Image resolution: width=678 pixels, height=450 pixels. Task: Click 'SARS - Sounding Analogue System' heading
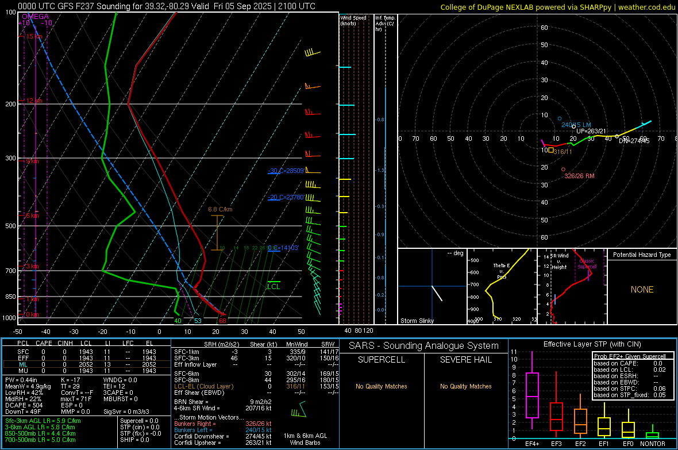point(424,346)
